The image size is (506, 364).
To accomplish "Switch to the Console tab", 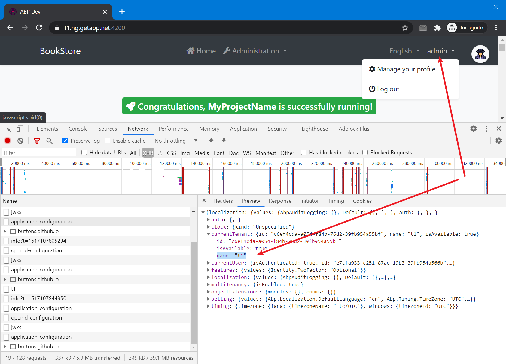I will [78, 129].
